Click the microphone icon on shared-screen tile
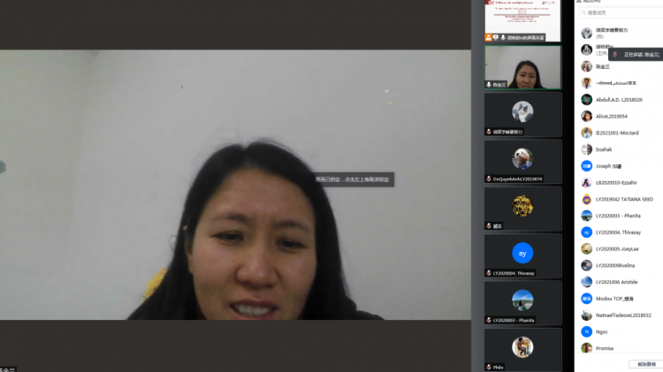Screen dimensions: 663x372 coord(503,38)
